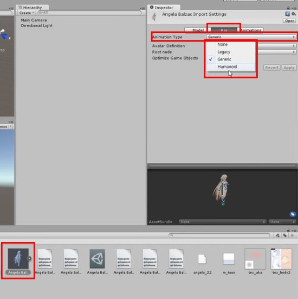
Task: Open the Animation Type dropdown
Action: tap(251, 37)
